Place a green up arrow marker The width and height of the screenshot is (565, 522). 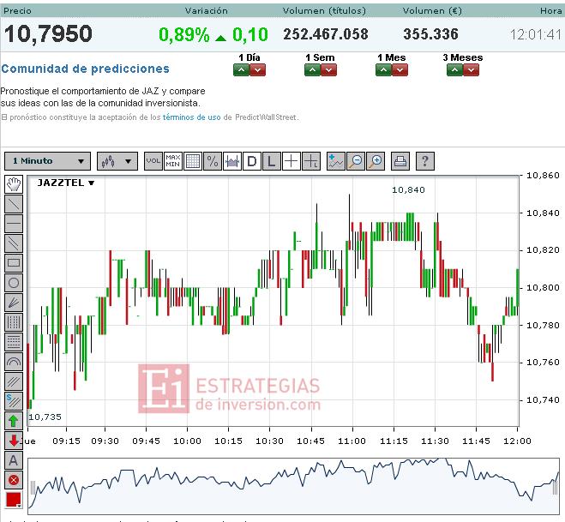(14, 421)
